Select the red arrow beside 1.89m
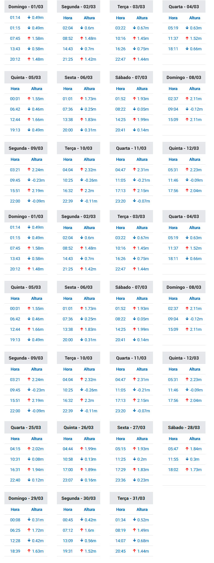Image resolution: width=214 pixels, height=563 pixels. coord(82,469)
